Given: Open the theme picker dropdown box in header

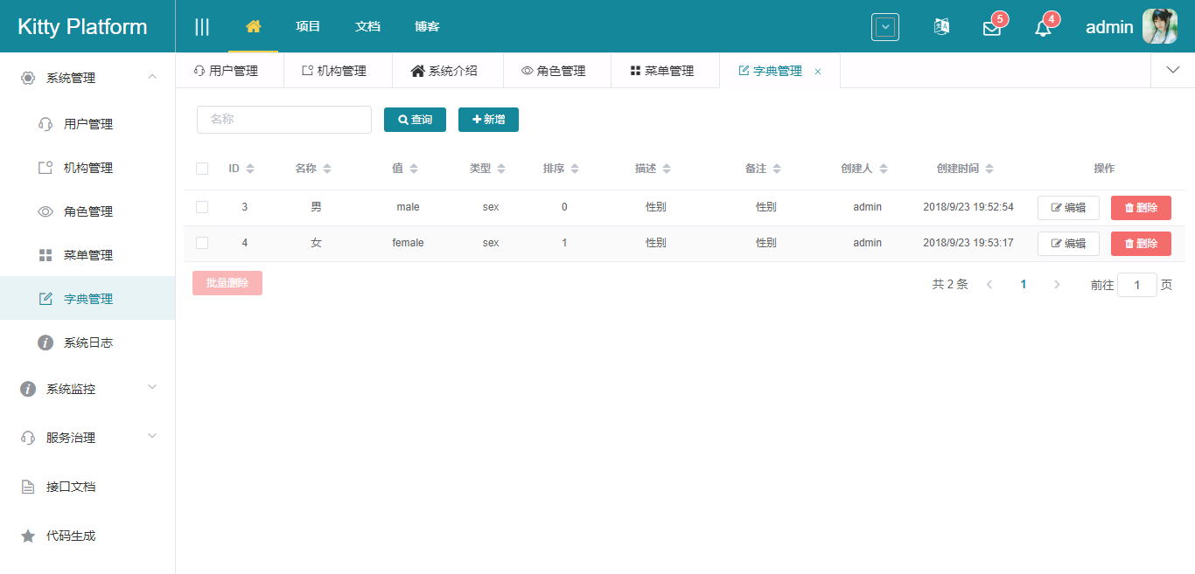Looking at the screenshot, I should [x=885, y=27].
